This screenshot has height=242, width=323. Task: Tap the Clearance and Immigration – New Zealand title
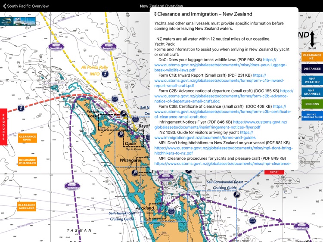[205, 14]
